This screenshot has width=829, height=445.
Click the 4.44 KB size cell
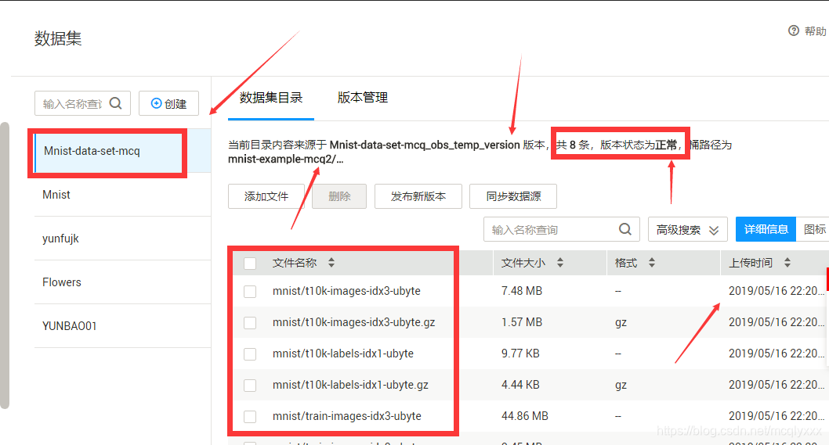pyautogui.click(x=520, y=385)
